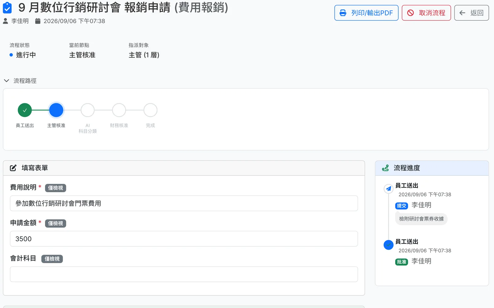This screenshot has height=308, width=494.
Task: Click the route icon beside 流程進度
Action: [385, 168]
